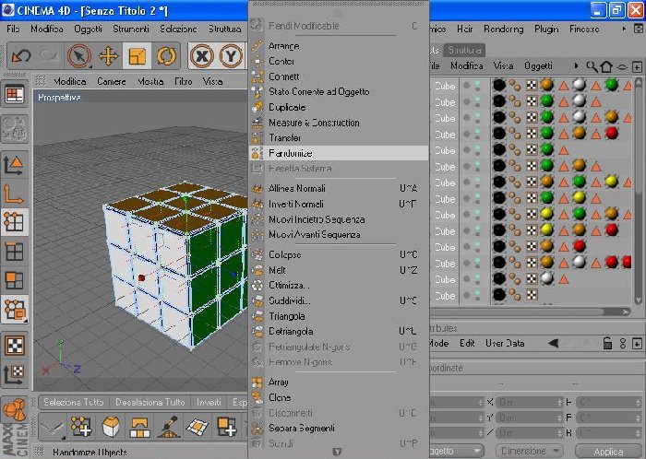
Task: Open the viewport Filtro menu
Action: click(184, 81)
